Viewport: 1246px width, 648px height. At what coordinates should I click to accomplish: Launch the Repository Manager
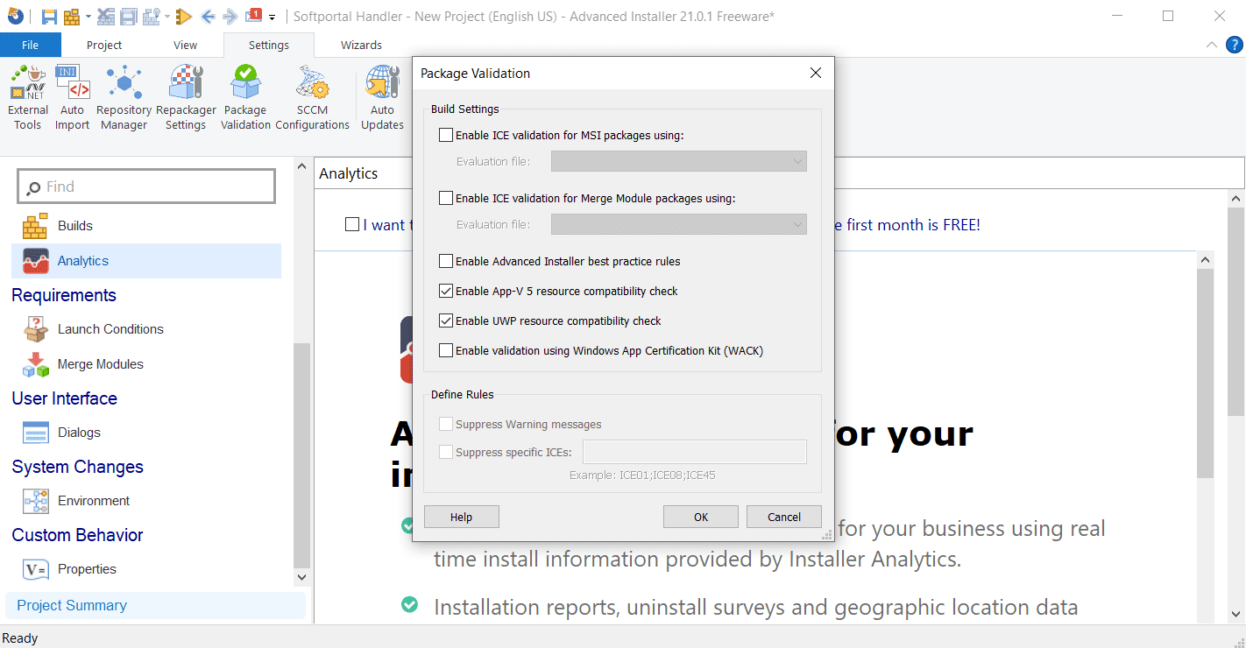pyautogui.click(x=124, y=98)
